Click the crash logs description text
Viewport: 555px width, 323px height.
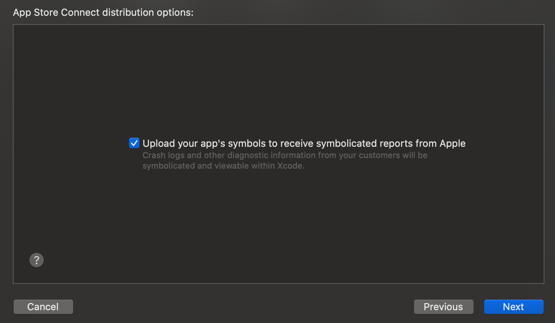285,155
